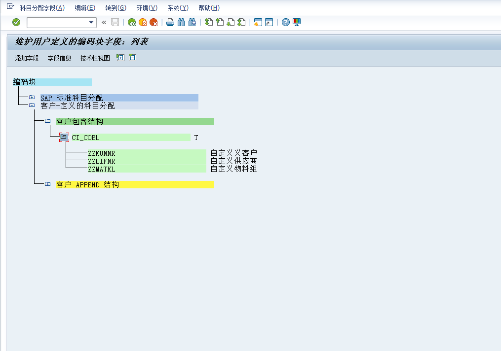501x351 pixels.
Task: Open the transaction command field dropdown
Action: tap(91, 22)
